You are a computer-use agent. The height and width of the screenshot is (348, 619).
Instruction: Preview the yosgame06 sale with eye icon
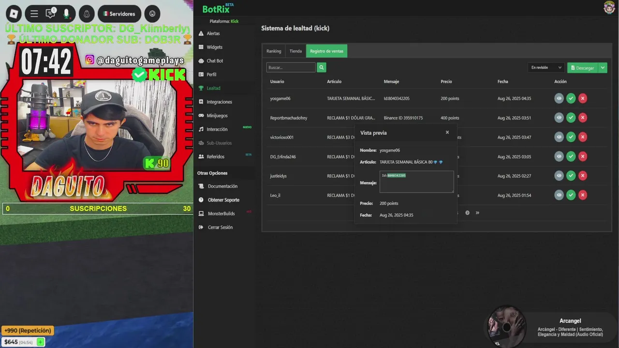tap(559, 98)
